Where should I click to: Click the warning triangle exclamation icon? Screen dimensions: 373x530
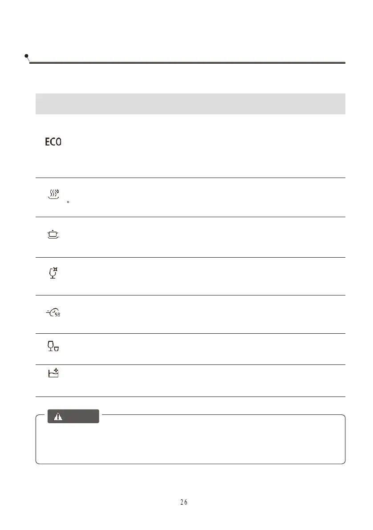click(x=58, y=416)
